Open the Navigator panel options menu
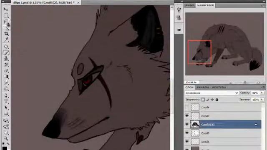 pyautogui.click(x=263, y=5)
